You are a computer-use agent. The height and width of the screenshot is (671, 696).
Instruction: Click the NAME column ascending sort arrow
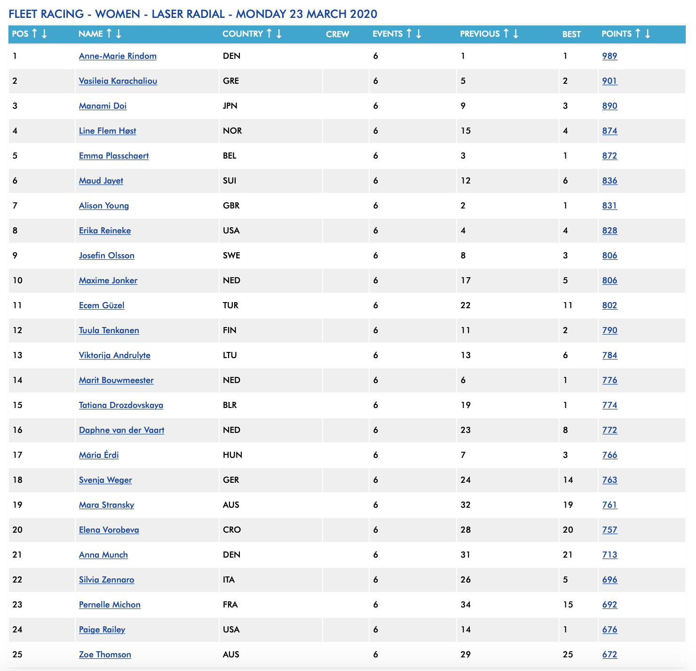click(x=109, y=33)
